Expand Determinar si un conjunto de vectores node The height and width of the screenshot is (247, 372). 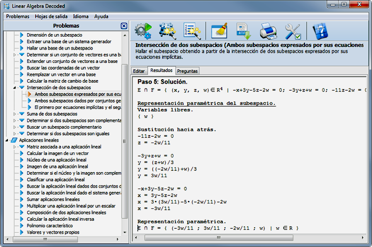pos(14,55)
